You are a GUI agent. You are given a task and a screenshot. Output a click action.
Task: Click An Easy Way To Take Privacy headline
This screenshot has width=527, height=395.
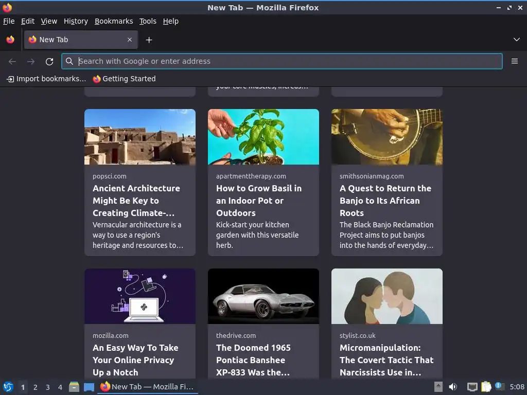pos(135,360)
